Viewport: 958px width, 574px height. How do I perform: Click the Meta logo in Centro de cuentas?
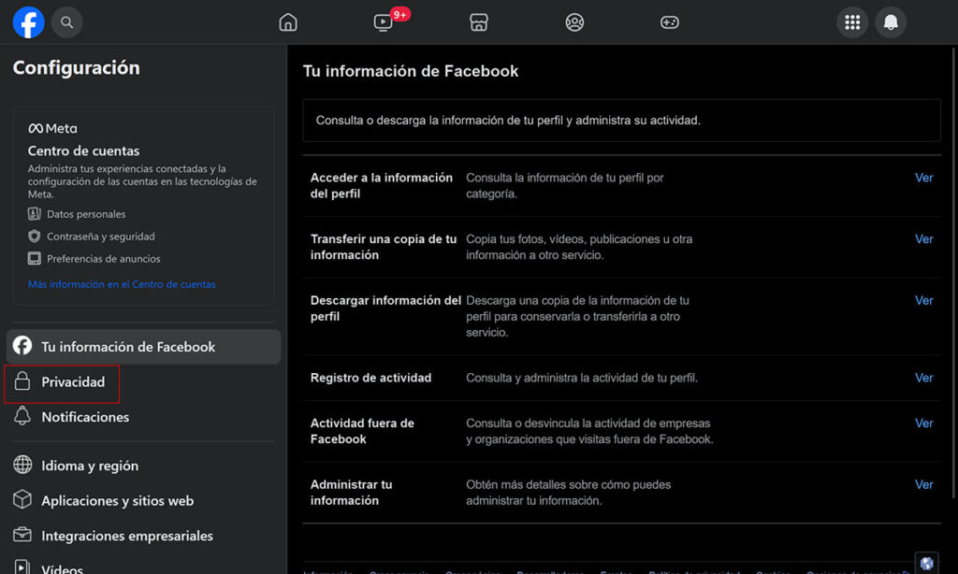click(52, 128)
